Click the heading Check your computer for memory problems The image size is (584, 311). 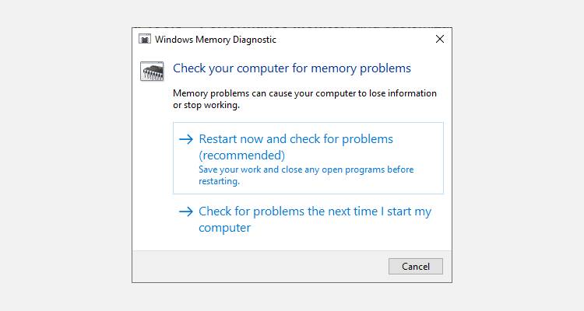[x=291, y=68]
